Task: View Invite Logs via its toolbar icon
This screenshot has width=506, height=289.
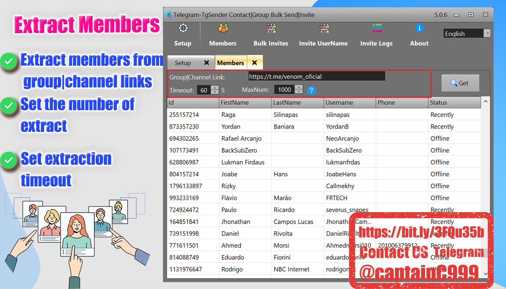Action: coord(376,28)
